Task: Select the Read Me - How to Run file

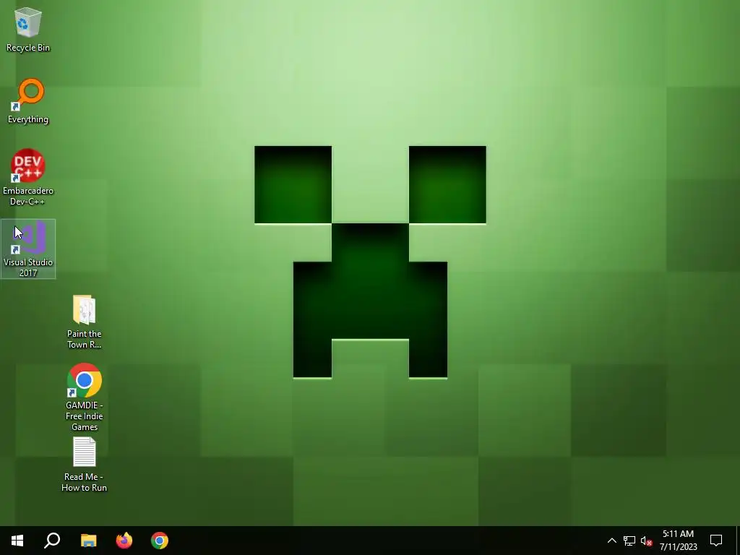Action: coord(84,465)
